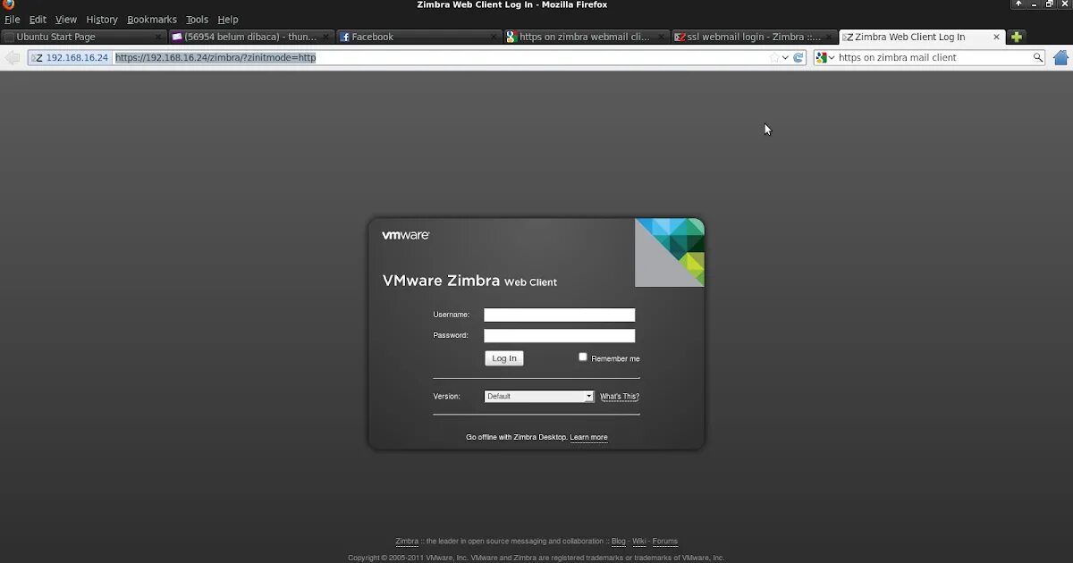This screenshot has height=563, width=1073.
Task: Close the Ubuntu Start Page tab
Action: 158,37
